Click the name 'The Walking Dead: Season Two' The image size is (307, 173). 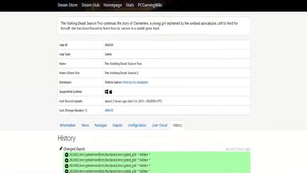point(123,64)
